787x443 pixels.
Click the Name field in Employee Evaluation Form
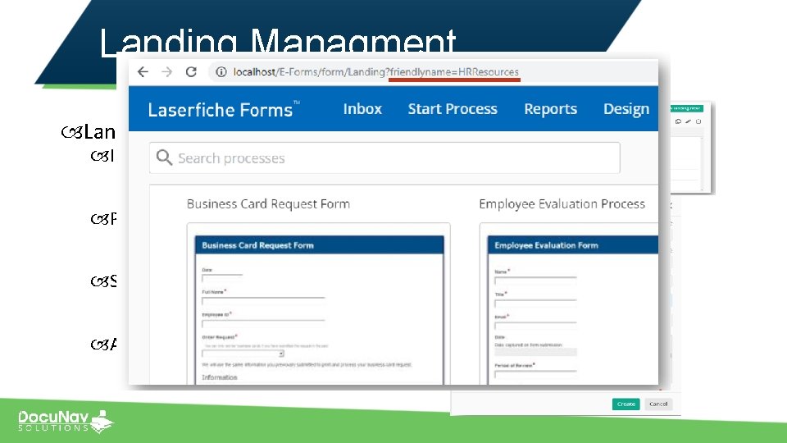(535, 281)
